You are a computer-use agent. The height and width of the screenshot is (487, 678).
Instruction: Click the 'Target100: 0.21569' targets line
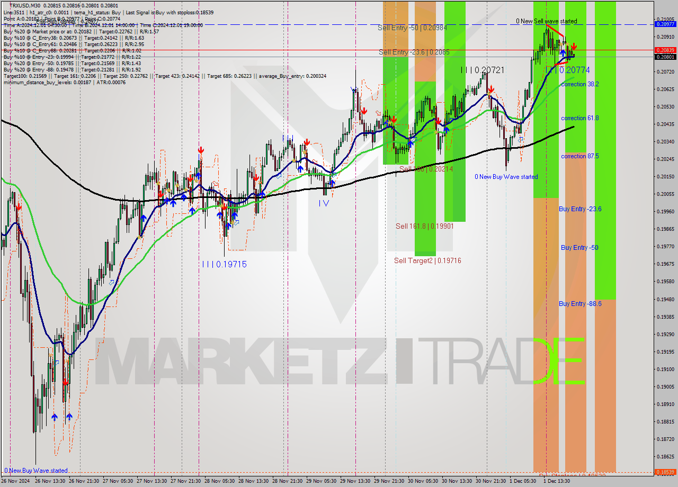165,76
